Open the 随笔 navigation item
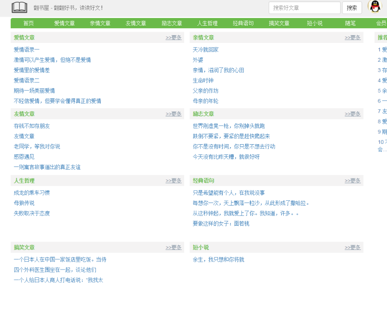 [x=350, y=23]
